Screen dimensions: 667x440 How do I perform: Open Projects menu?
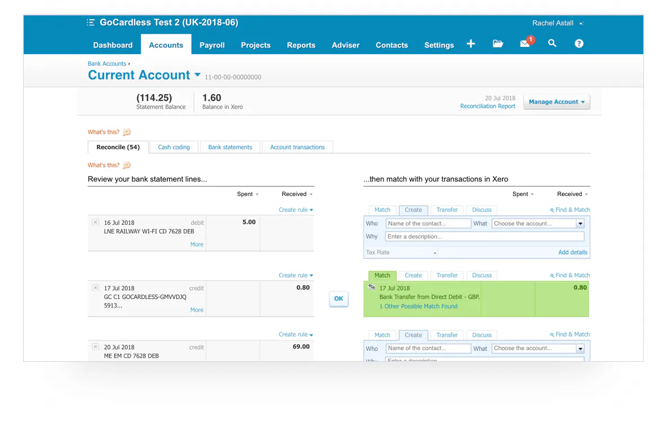click(256, 45)
